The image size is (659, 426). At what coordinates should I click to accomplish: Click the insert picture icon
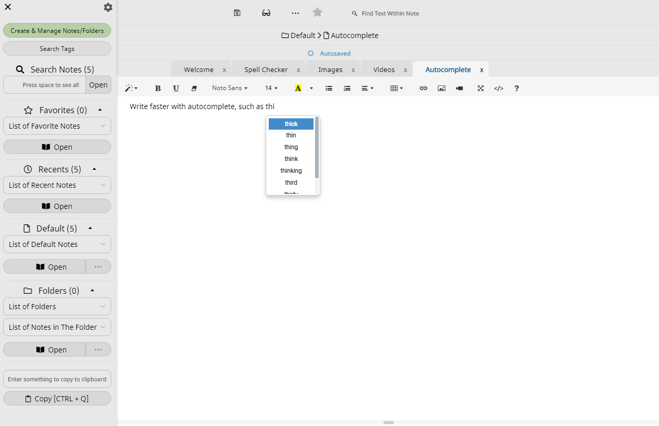click(441, 88)
